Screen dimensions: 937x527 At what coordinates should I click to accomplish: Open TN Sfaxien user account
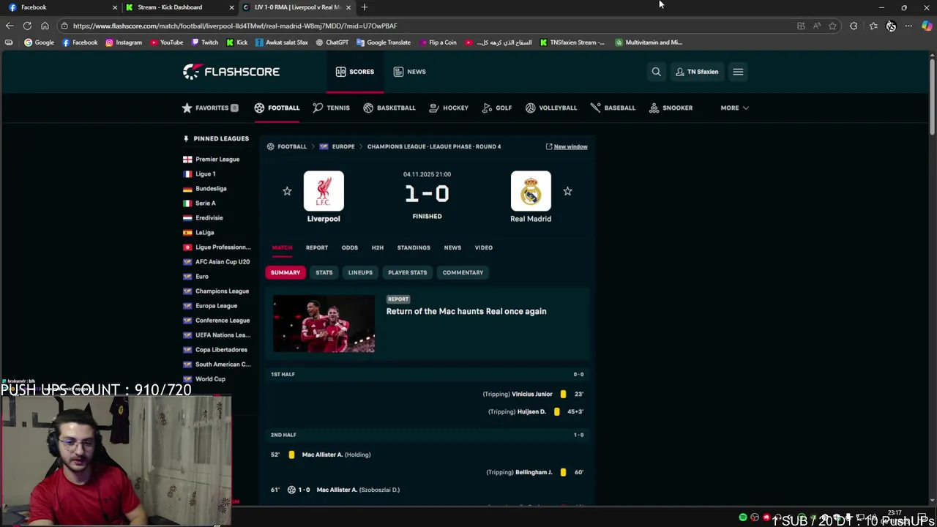697,72
